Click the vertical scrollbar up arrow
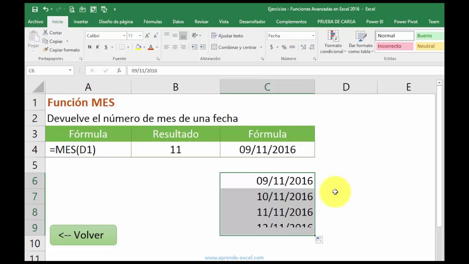 click(x=440, y=83)
